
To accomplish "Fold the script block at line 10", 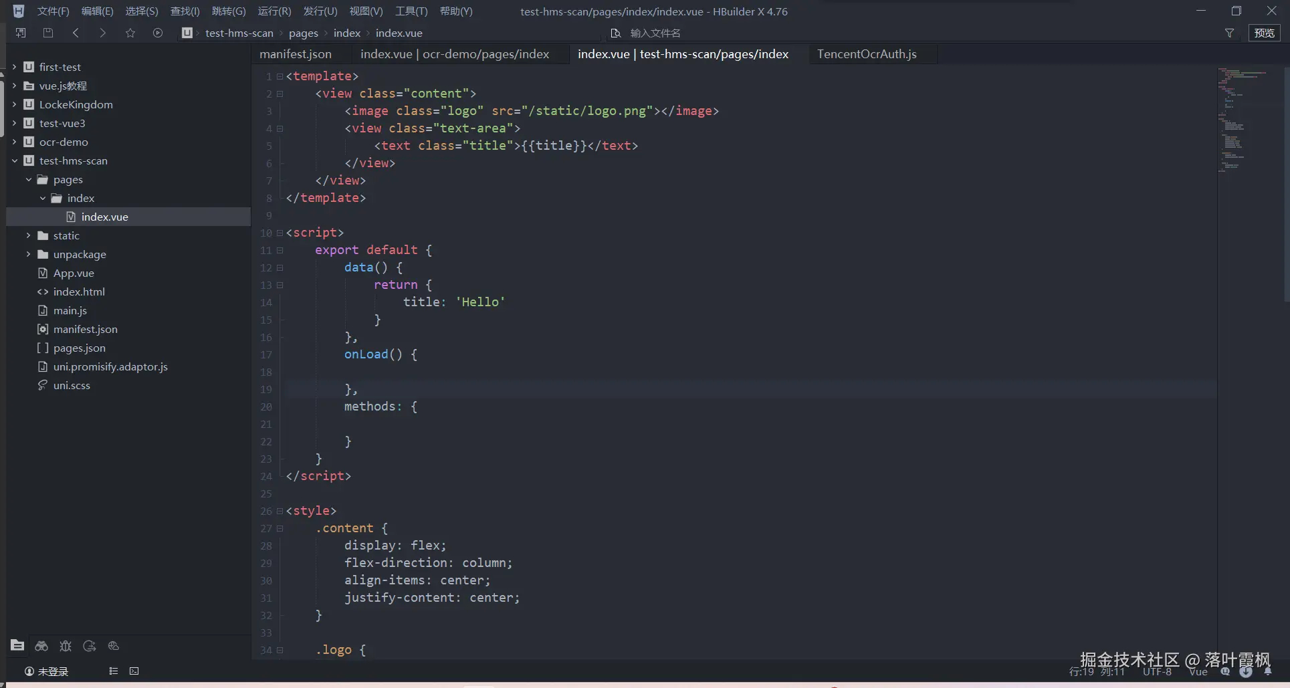I will (x=280, y=233).
